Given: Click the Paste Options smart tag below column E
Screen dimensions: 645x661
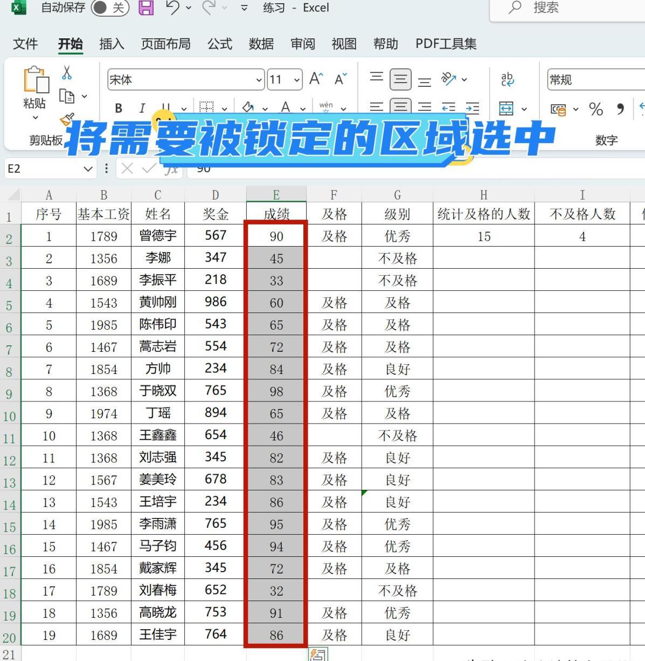Looking at the screenshot, I should [317, 655].
